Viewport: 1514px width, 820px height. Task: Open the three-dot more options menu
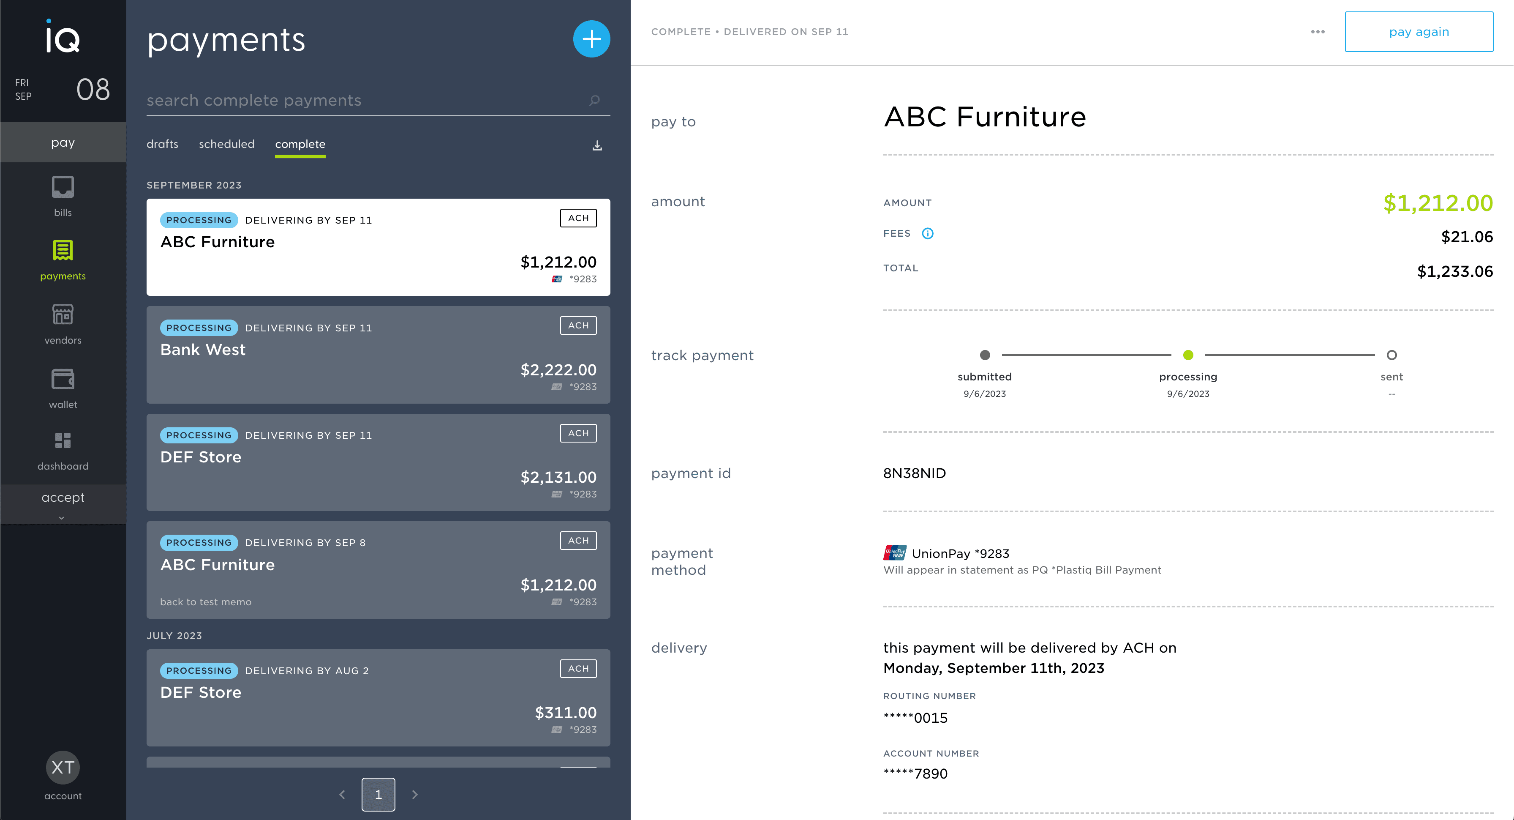pyautogui.click(x=1318, y=32)
